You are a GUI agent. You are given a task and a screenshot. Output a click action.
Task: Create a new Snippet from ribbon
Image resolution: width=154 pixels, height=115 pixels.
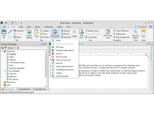(x=45, y=31)
